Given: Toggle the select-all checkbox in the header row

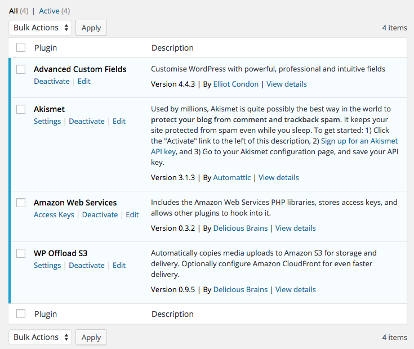Looking at the screenshot, I should (21, 47).
